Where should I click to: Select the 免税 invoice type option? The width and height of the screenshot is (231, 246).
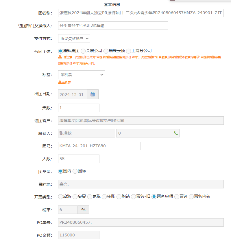click(90, 197)
